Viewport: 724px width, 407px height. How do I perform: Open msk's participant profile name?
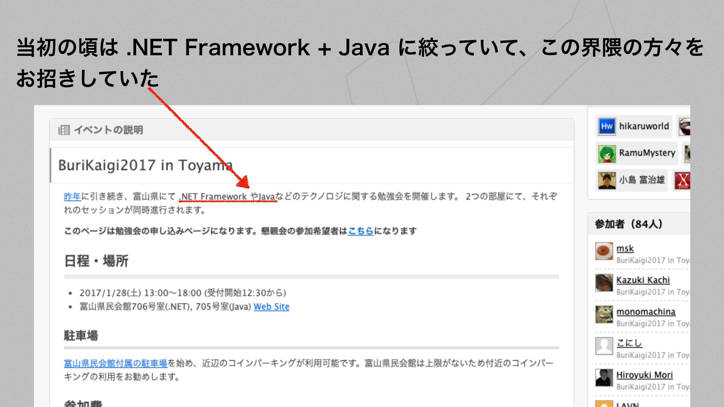(x=625, y=248)
